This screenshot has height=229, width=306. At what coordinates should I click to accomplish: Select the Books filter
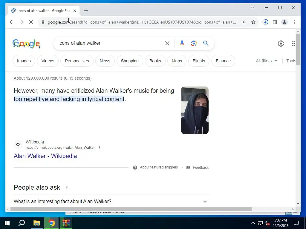pos(155,61)
